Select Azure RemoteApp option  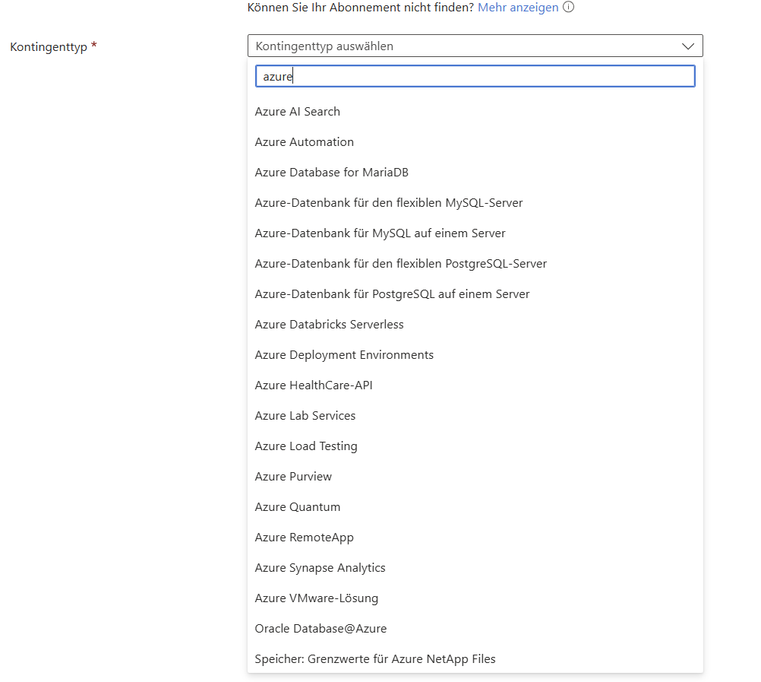click(475, 538)
